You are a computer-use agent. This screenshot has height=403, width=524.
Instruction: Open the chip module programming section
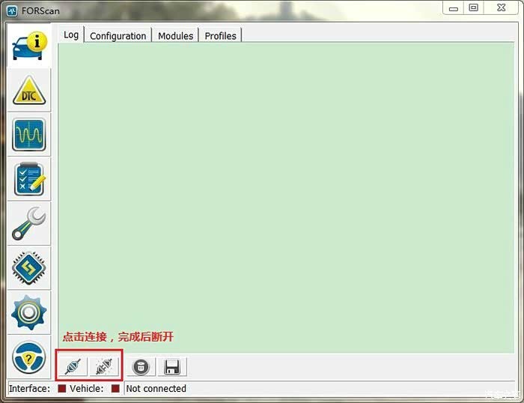pos(29,268)
